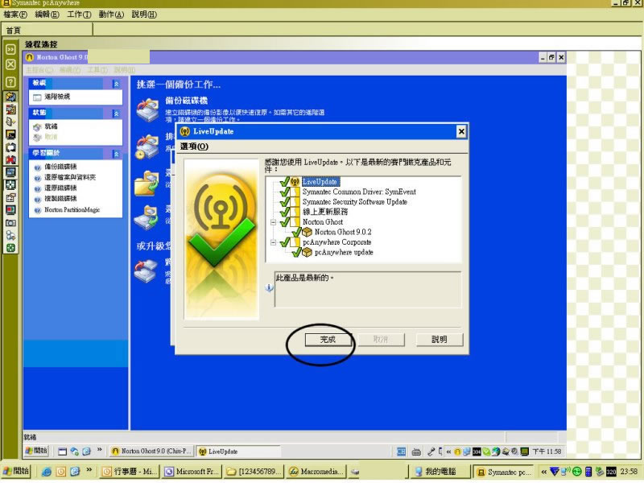Image resolution: width=644 pixels, height=483 pixels.
Task: Open the 編輯 menu in pcAnywhere
Action: click(47, 14)
